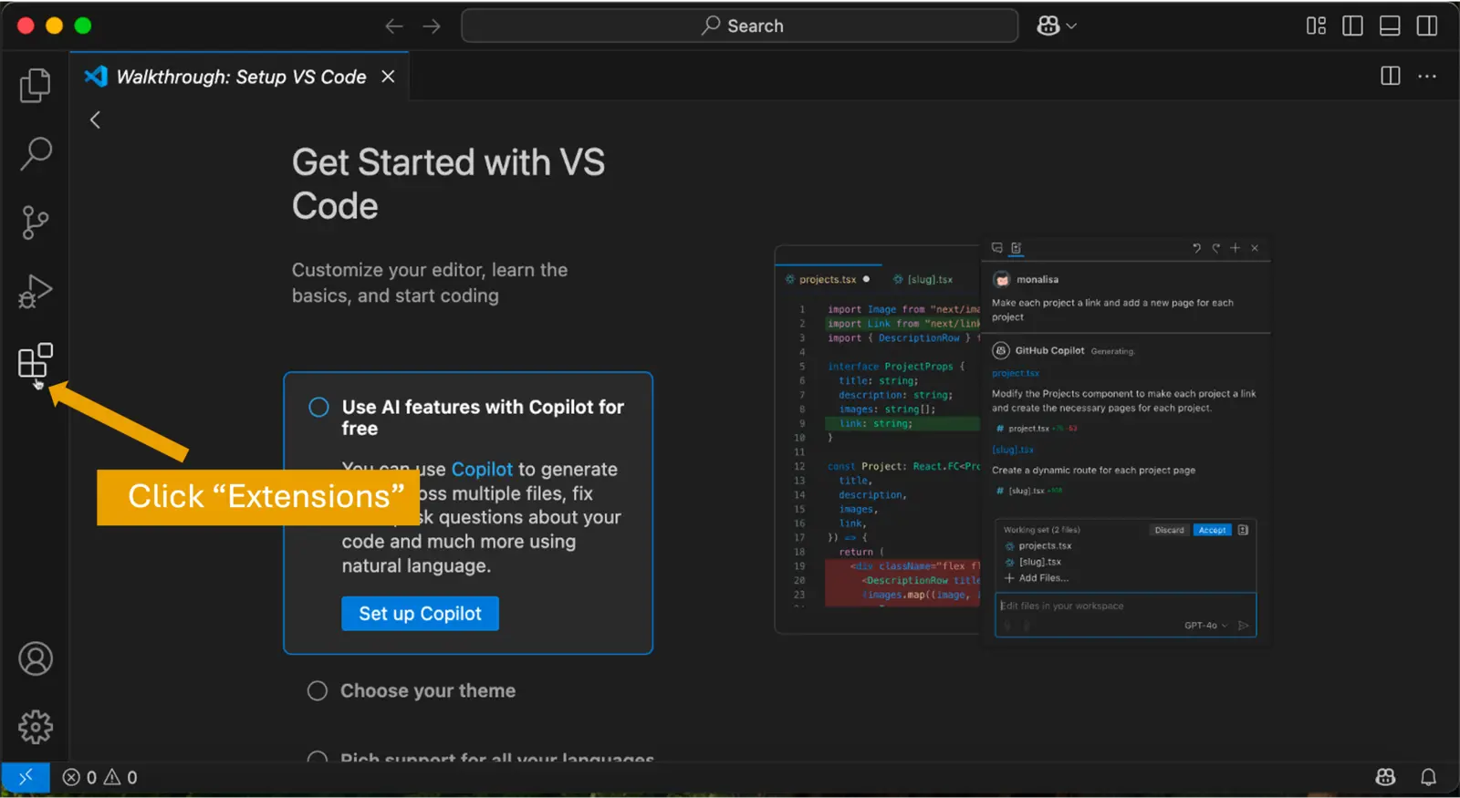
Task: Close the Walkthrough: Setup VS Code tab
Action: (x=388, y=77)
